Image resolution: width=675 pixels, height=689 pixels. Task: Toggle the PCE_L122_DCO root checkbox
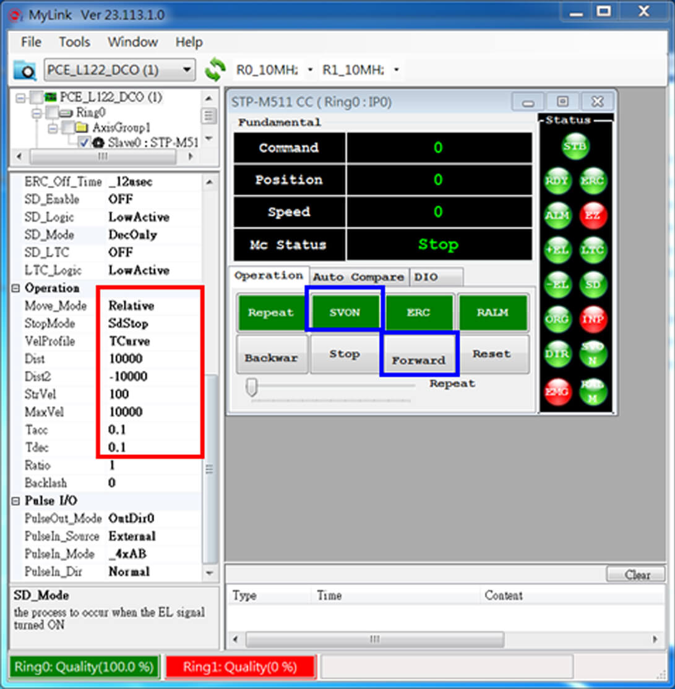click(37, 97)
